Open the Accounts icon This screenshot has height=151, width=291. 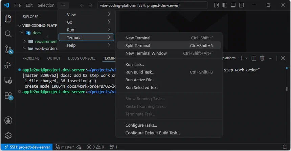tap(8, 120)
